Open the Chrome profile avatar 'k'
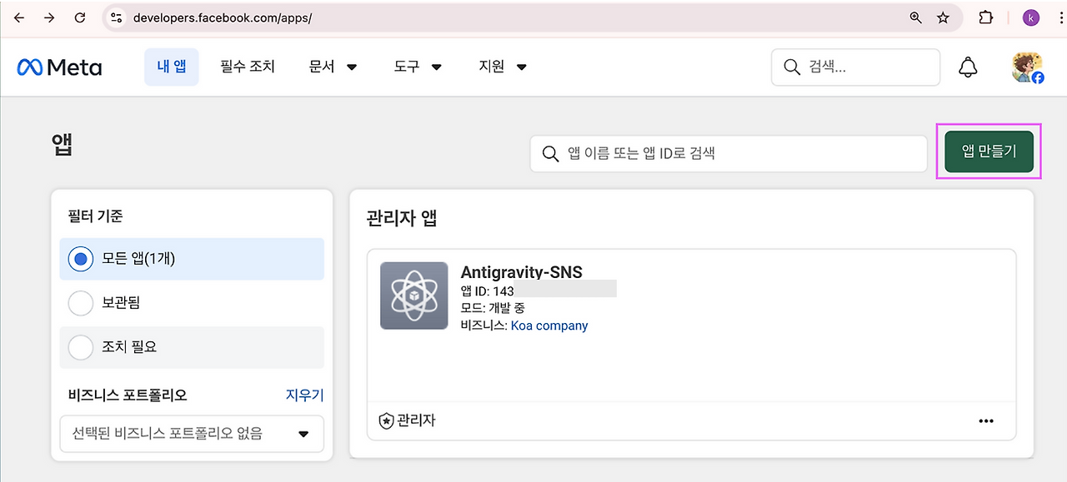Viewport: 1067px width, 482px height. pos(1031,17)
